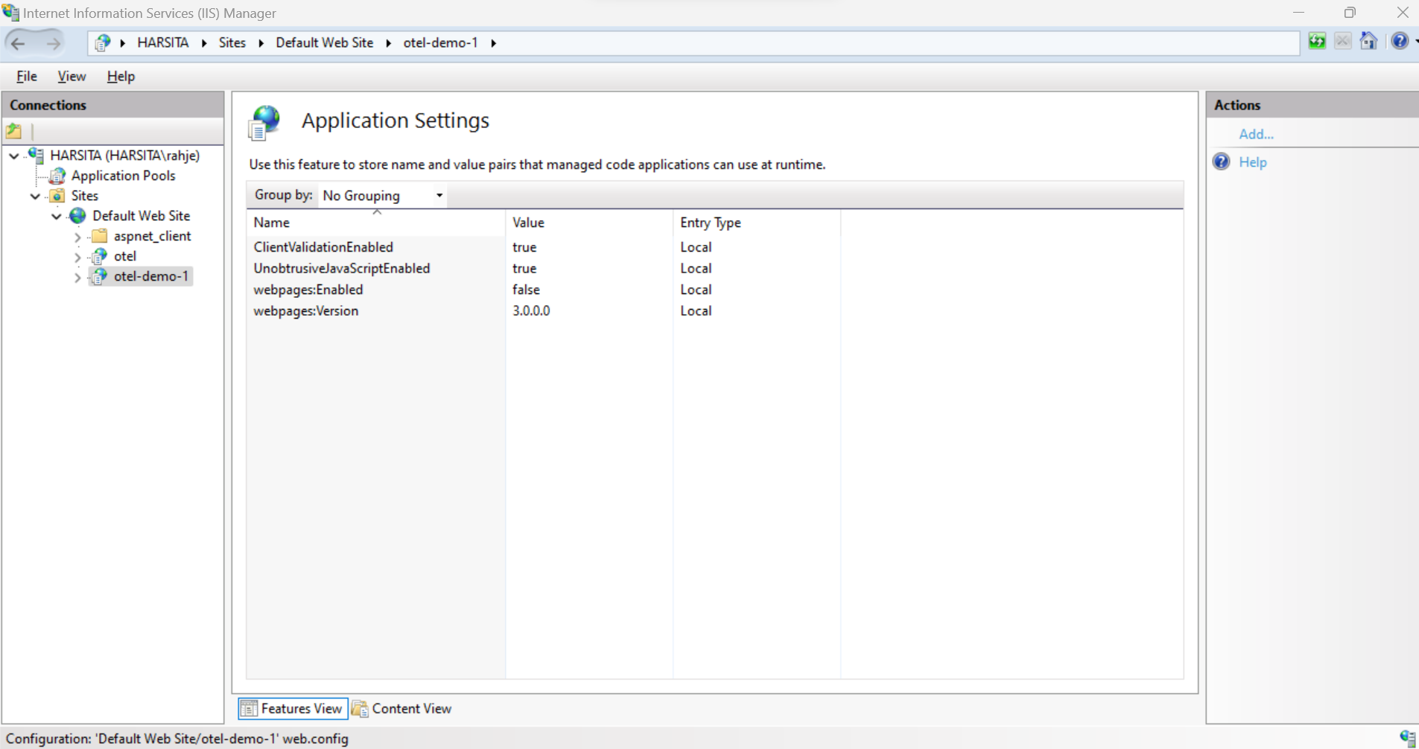Open the Group by dropdown
The height and width of the screenshot is (749, 1419).
pyautogui.click(x=383, y=196)
